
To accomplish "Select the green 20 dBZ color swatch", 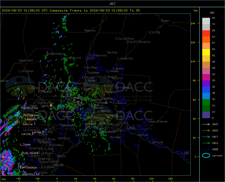I will tap(206, 102).
